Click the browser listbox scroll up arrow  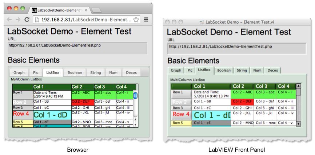135,120
